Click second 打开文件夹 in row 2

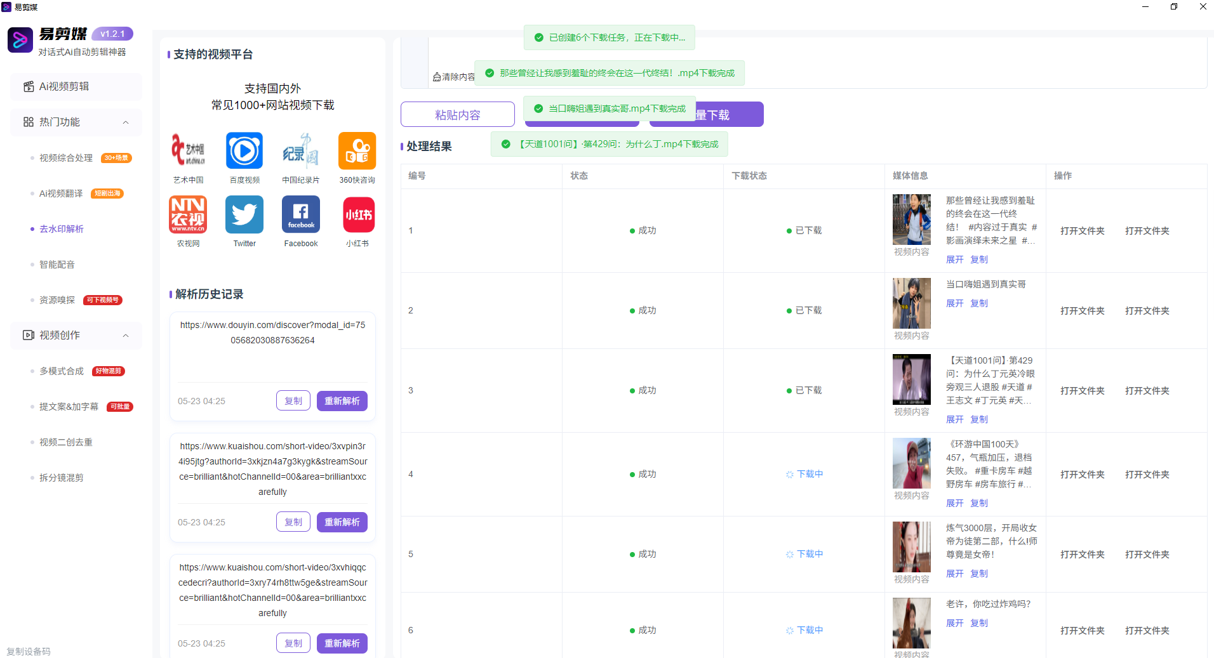click(x=1147, y=311)
